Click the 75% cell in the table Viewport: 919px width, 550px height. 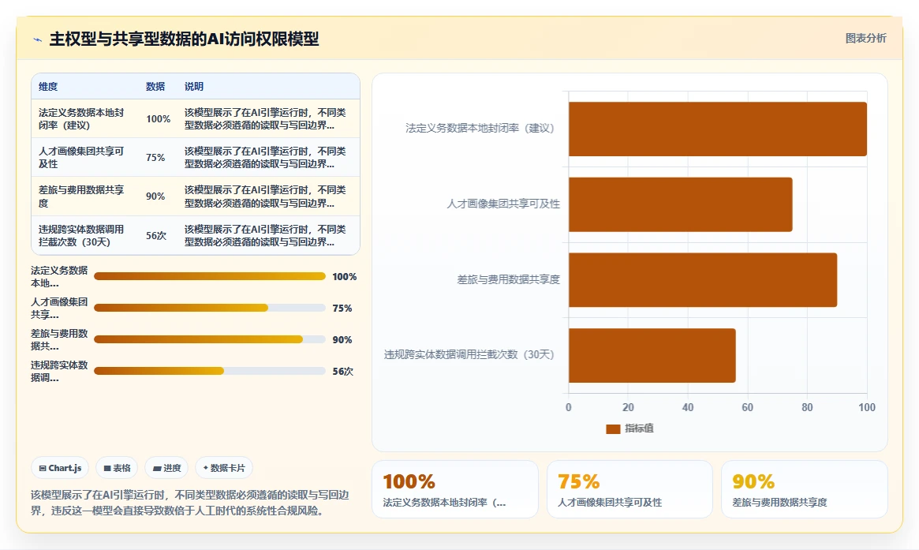[x=155, y=158]
